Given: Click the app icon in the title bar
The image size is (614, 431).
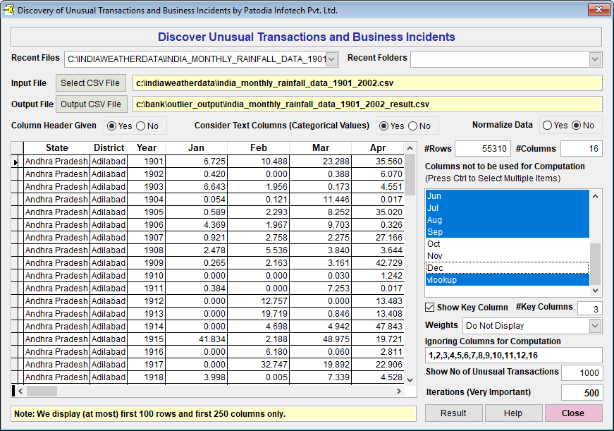Looking at the screenshot, I should coord(9,11).
